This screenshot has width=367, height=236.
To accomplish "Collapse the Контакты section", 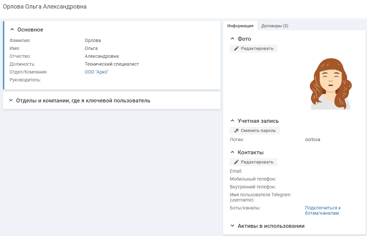I will tap(233, 152).
